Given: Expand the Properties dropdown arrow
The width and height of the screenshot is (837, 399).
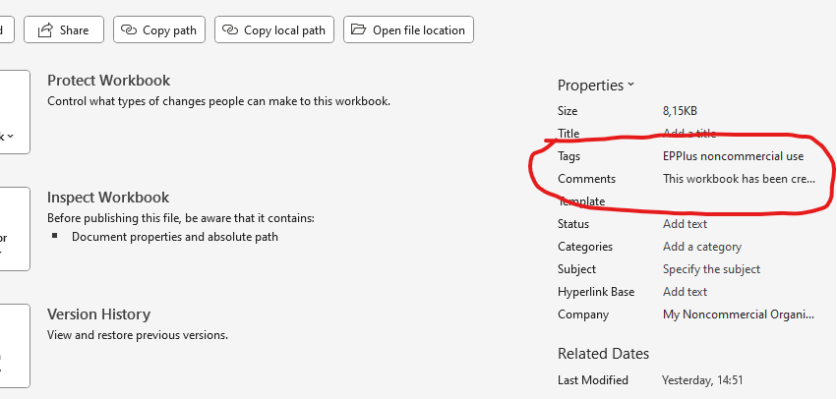Looking at the screenshot, I should [x=630, y=85].
